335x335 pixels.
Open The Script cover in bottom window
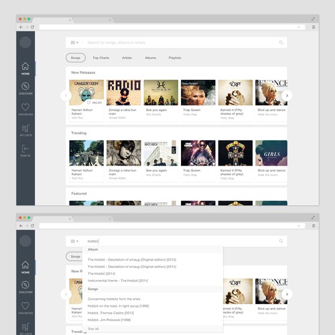[x=238, y=291]
